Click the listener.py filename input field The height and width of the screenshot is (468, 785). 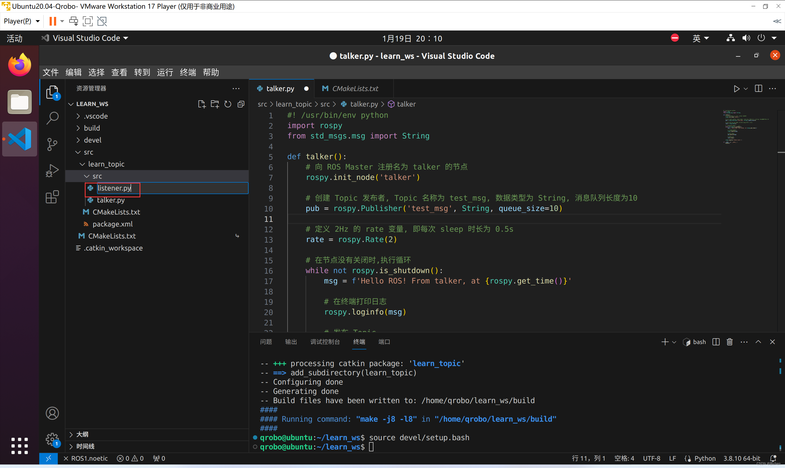[173, 188]
